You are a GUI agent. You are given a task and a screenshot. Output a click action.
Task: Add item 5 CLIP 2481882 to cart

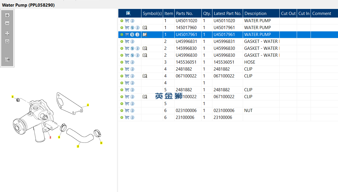tap(127, 90)
